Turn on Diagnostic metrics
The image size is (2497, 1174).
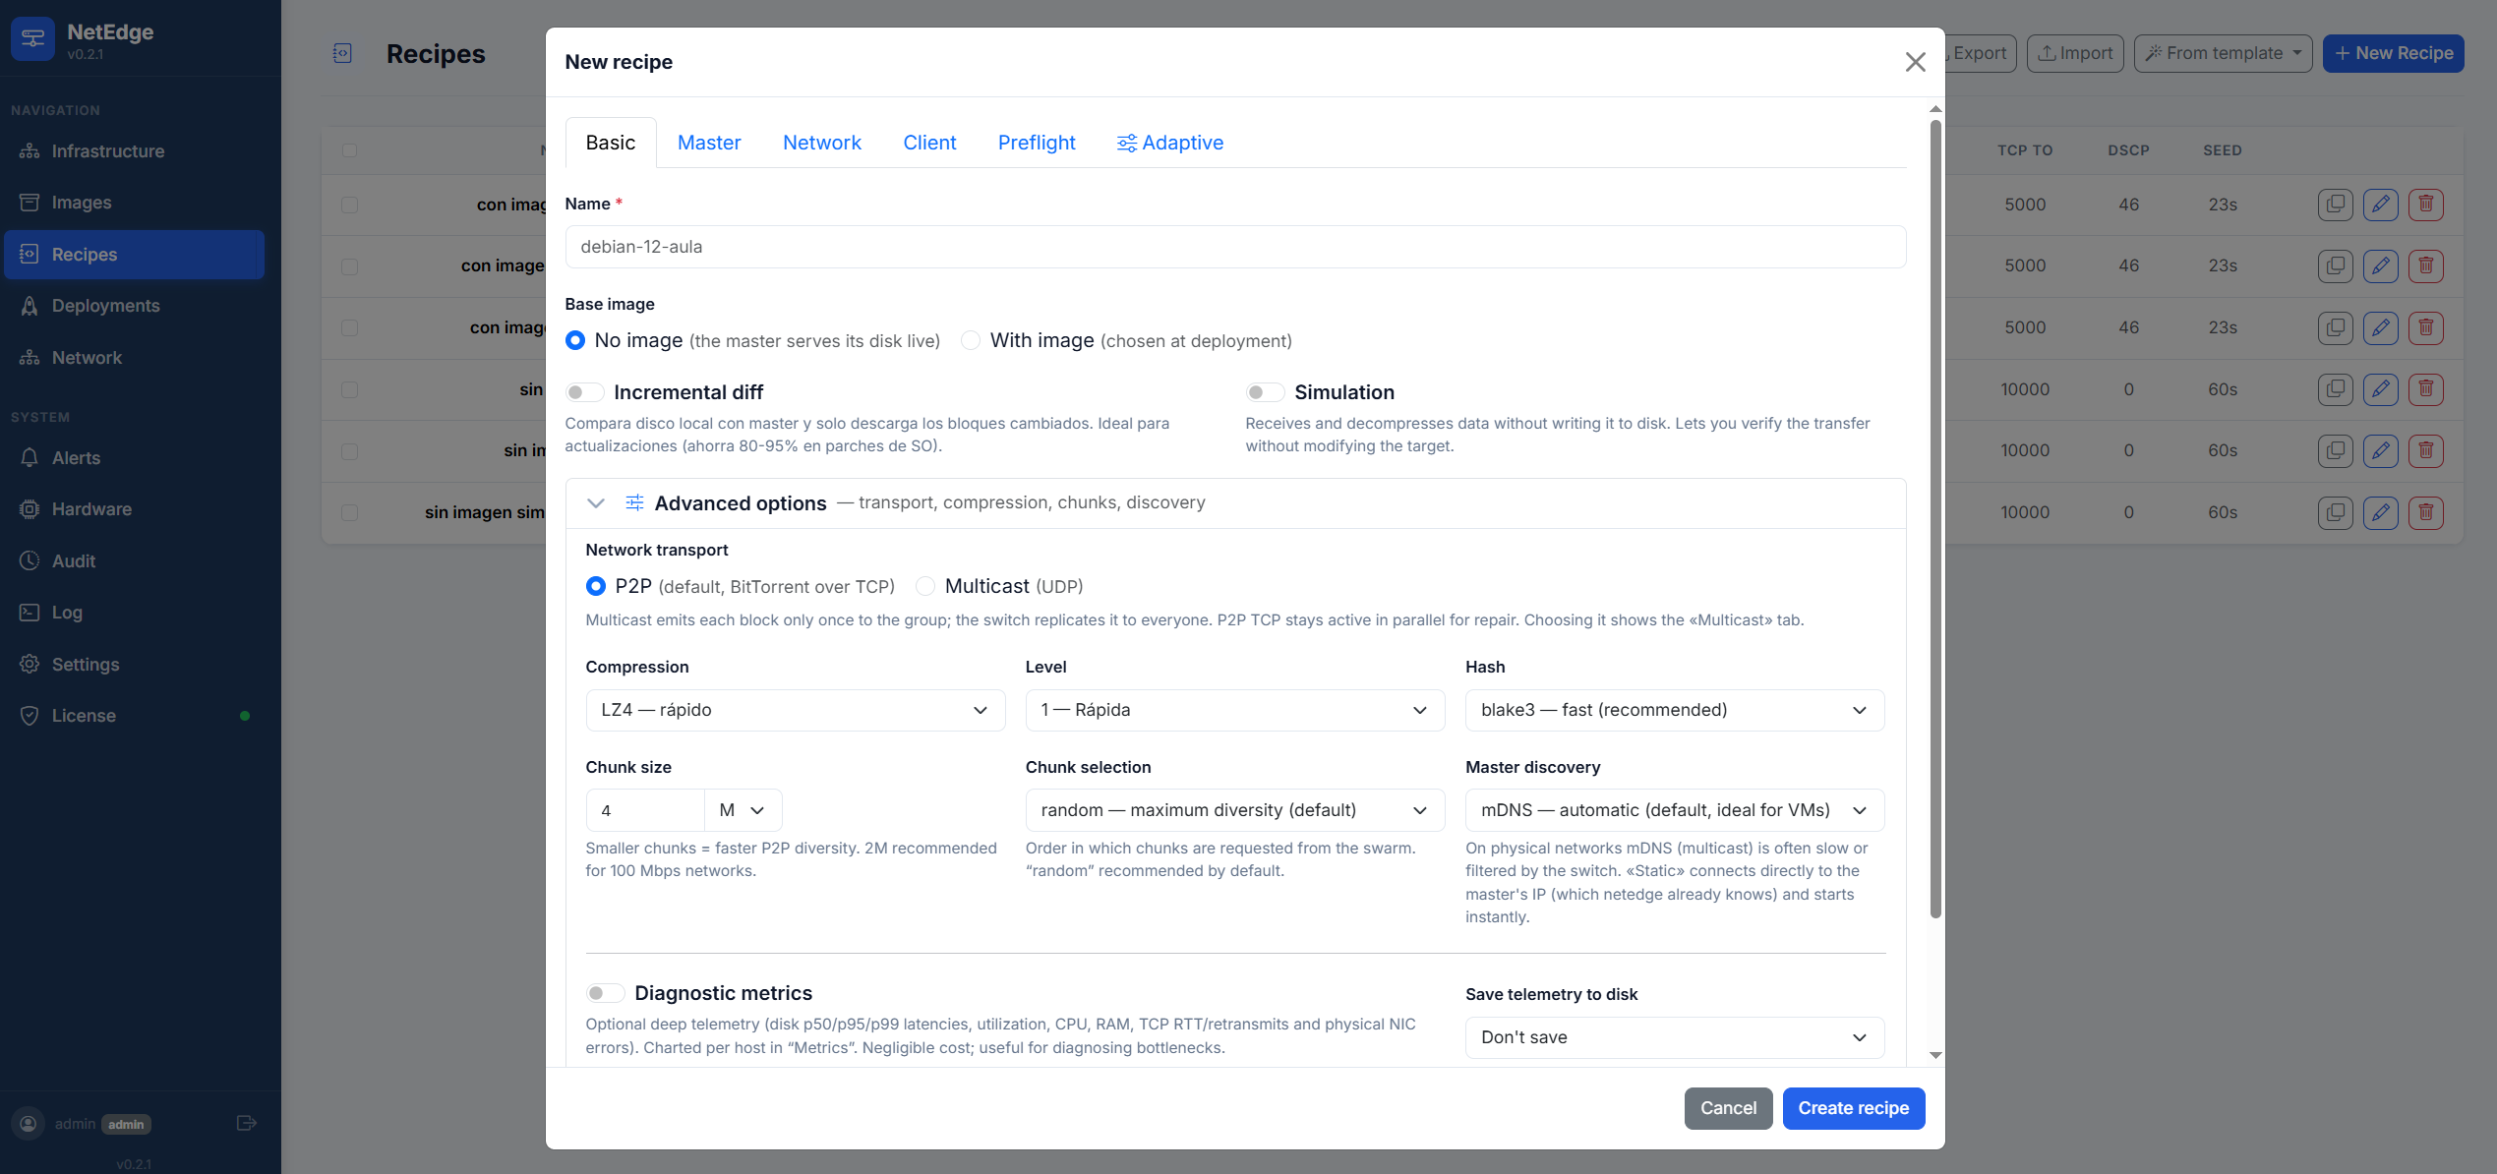coord(605,993)
